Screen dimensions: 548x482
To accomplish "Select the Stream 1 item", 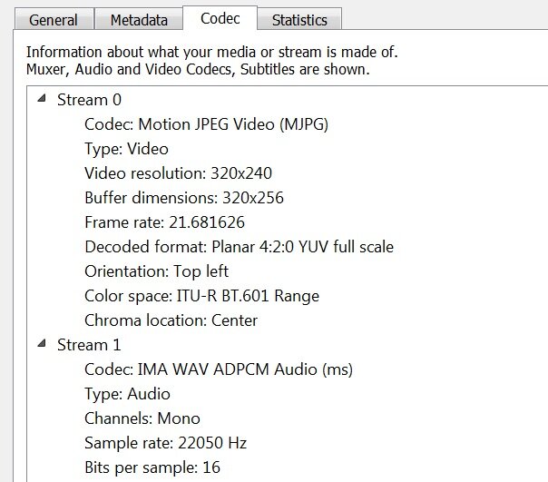I will (89, 345).
